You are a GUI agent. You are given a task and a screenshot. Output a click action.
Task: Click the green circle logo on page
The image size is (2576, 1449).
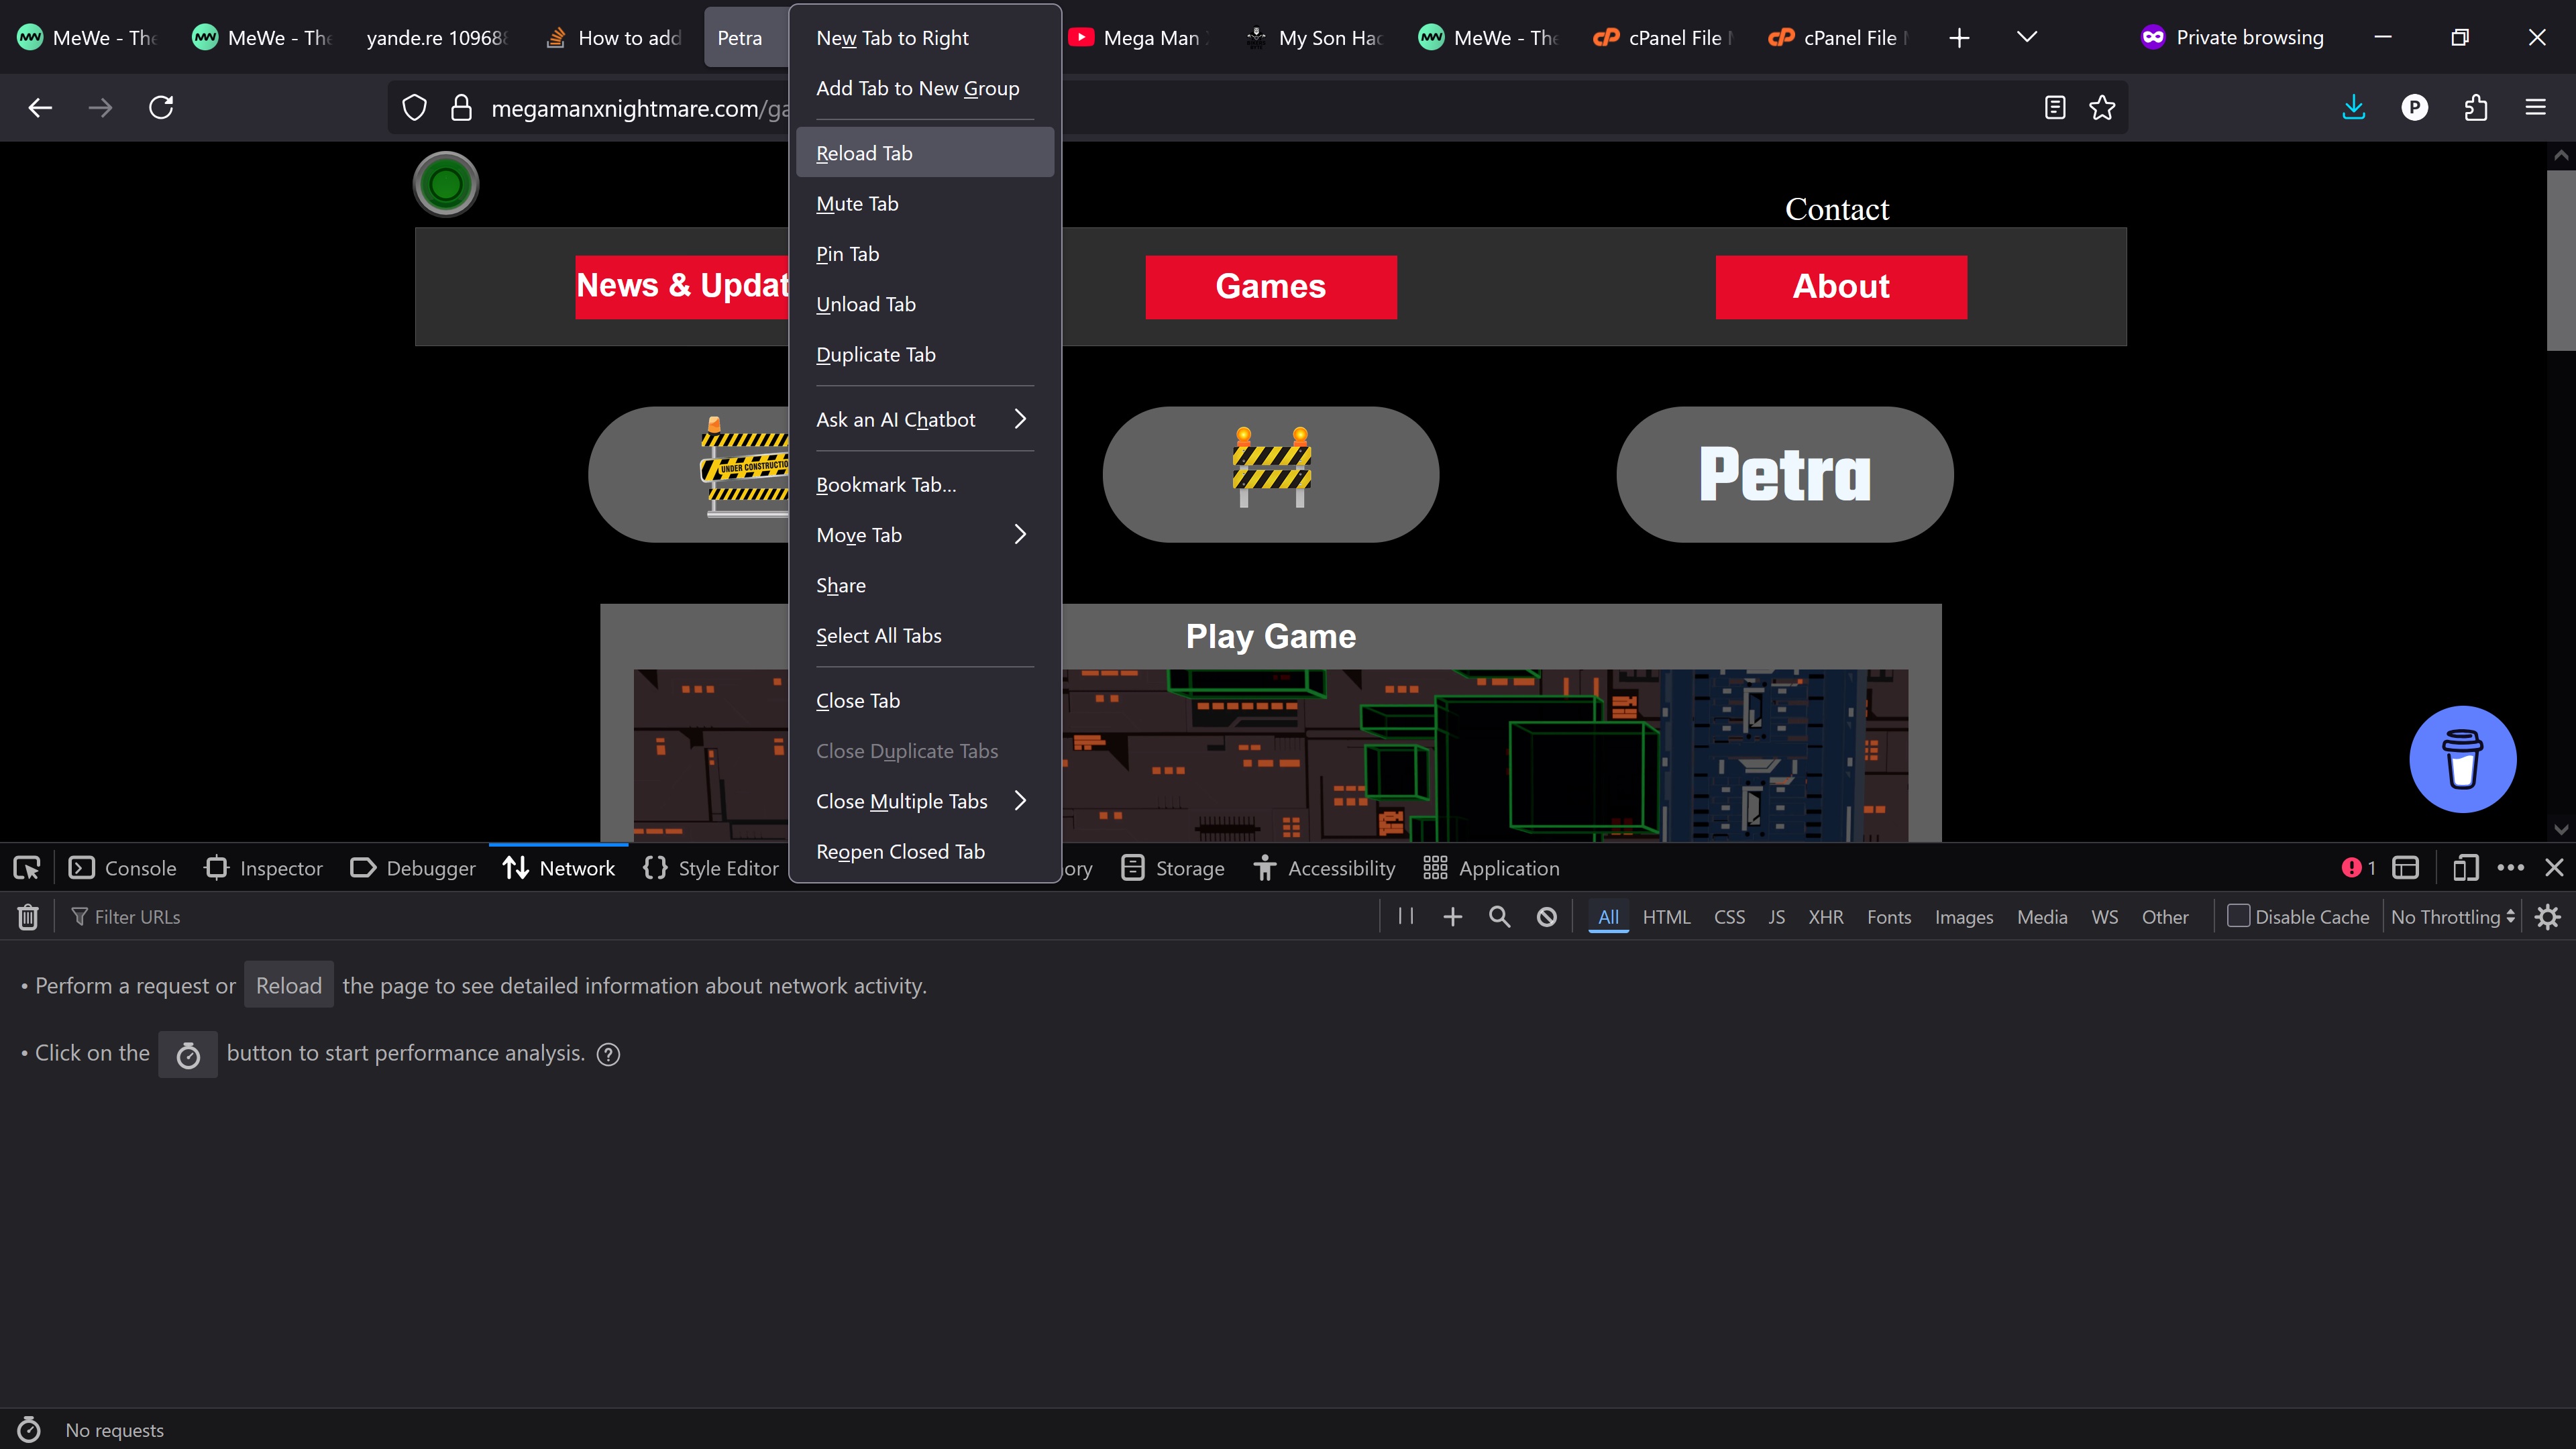(x=446, y=184)
